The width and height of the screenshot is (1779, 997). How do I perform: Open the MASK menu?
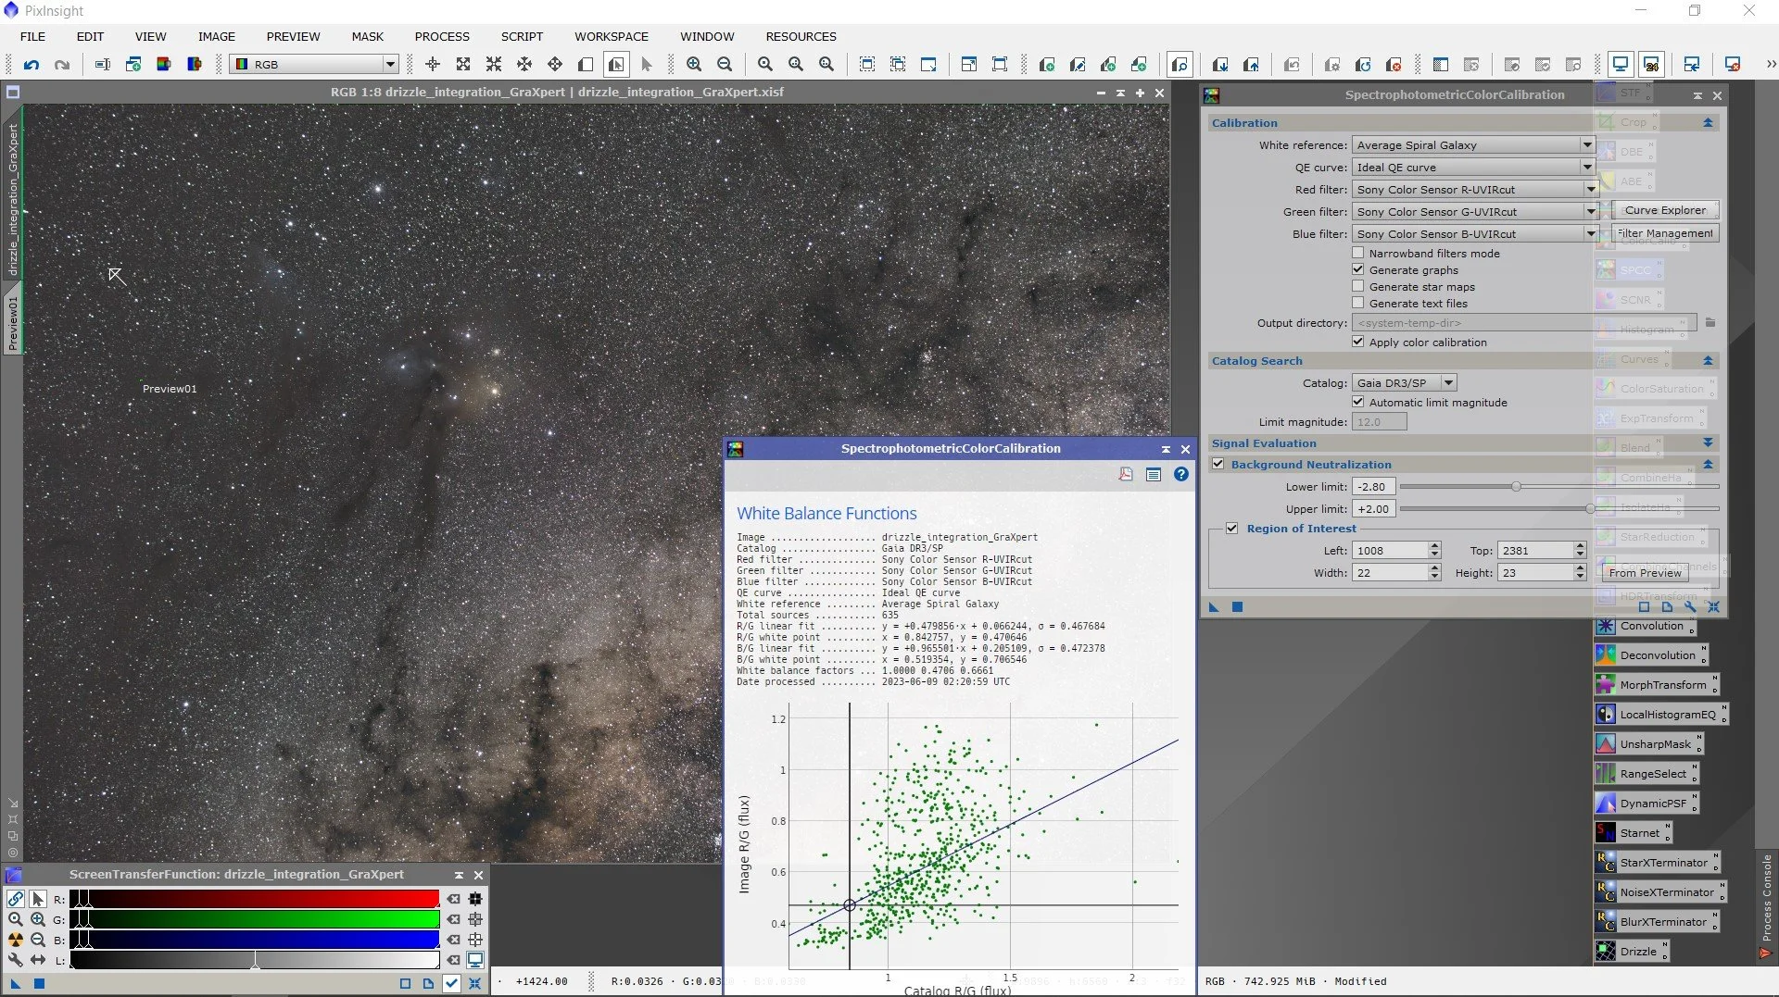(x=367, y=36)
